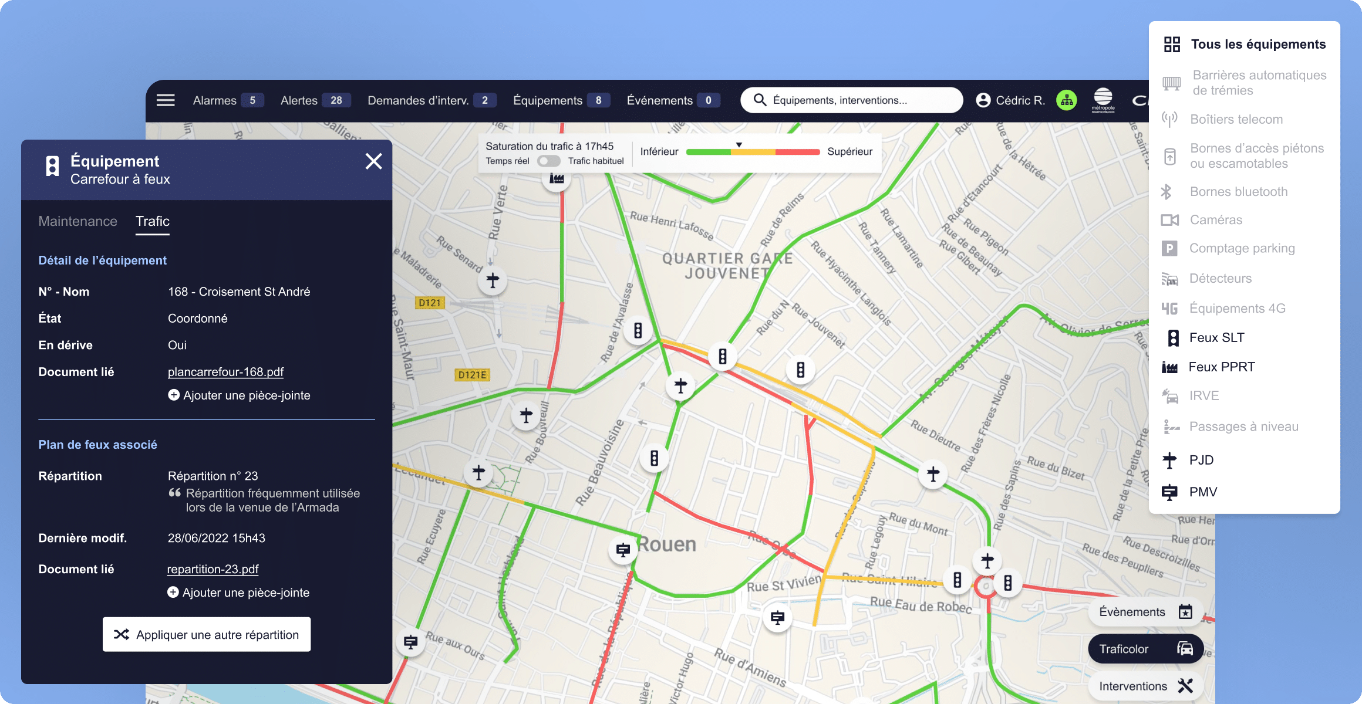1362x704 pixels.
Task: Open the hamburger menu
Action: pos(166,100)
